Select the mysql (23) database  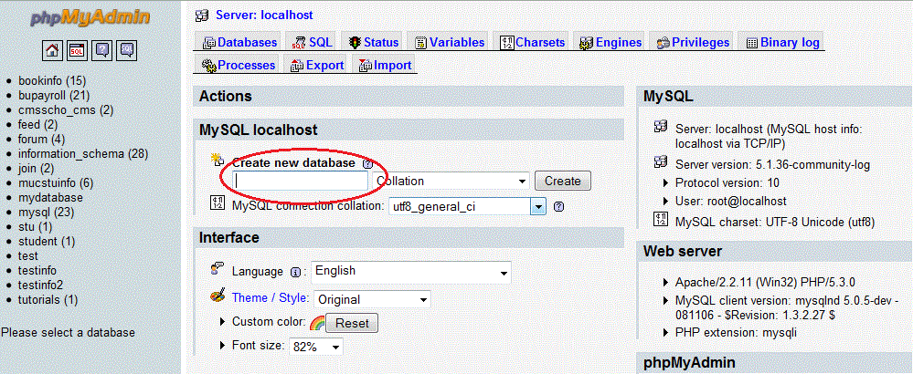(46, 212)
